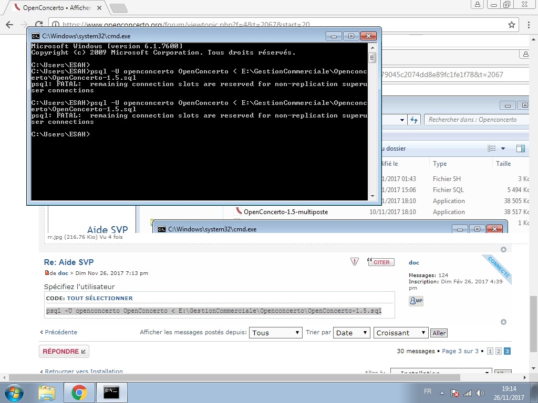The height and width of the screenshot is (403, 538).
Task: Refresh the Explorer folder view
Action: 414,120
